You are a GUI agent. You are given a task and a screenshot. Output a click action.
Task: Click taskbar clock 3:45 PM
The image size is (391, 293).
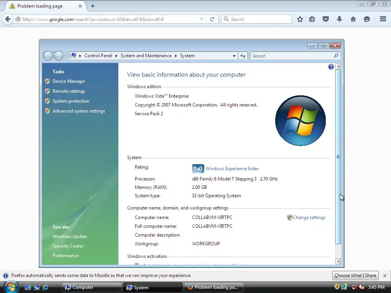376,287
